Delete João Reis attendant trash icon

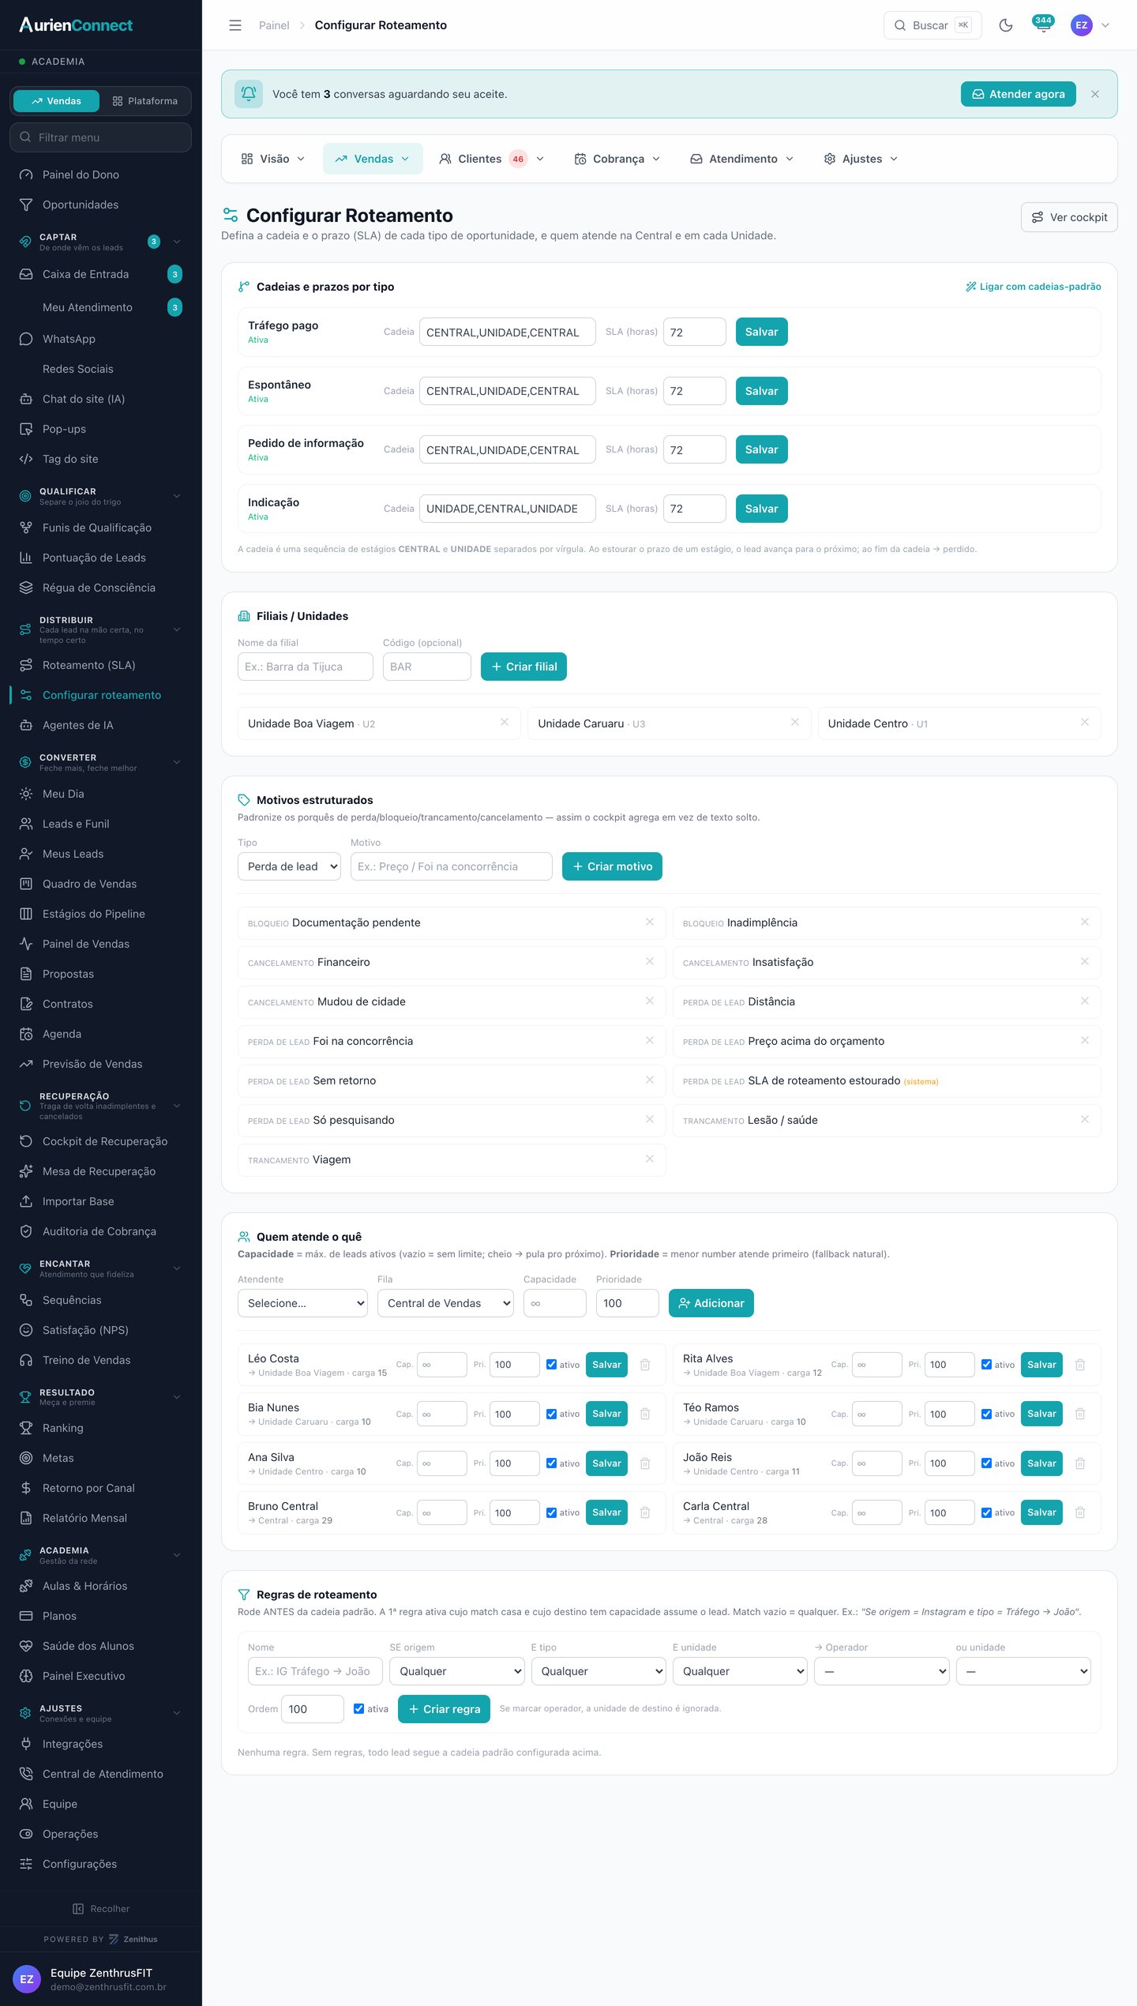click(x=1080, y=1463)
